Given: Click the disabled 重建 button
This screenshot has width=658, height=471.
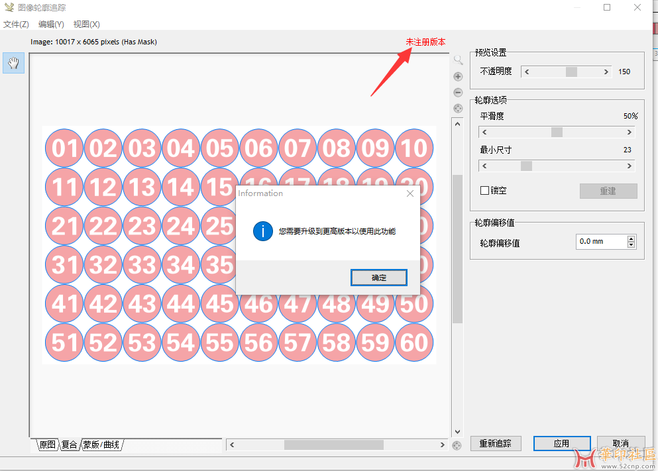Looking at the screenshot, I should (x=608, y=191).
